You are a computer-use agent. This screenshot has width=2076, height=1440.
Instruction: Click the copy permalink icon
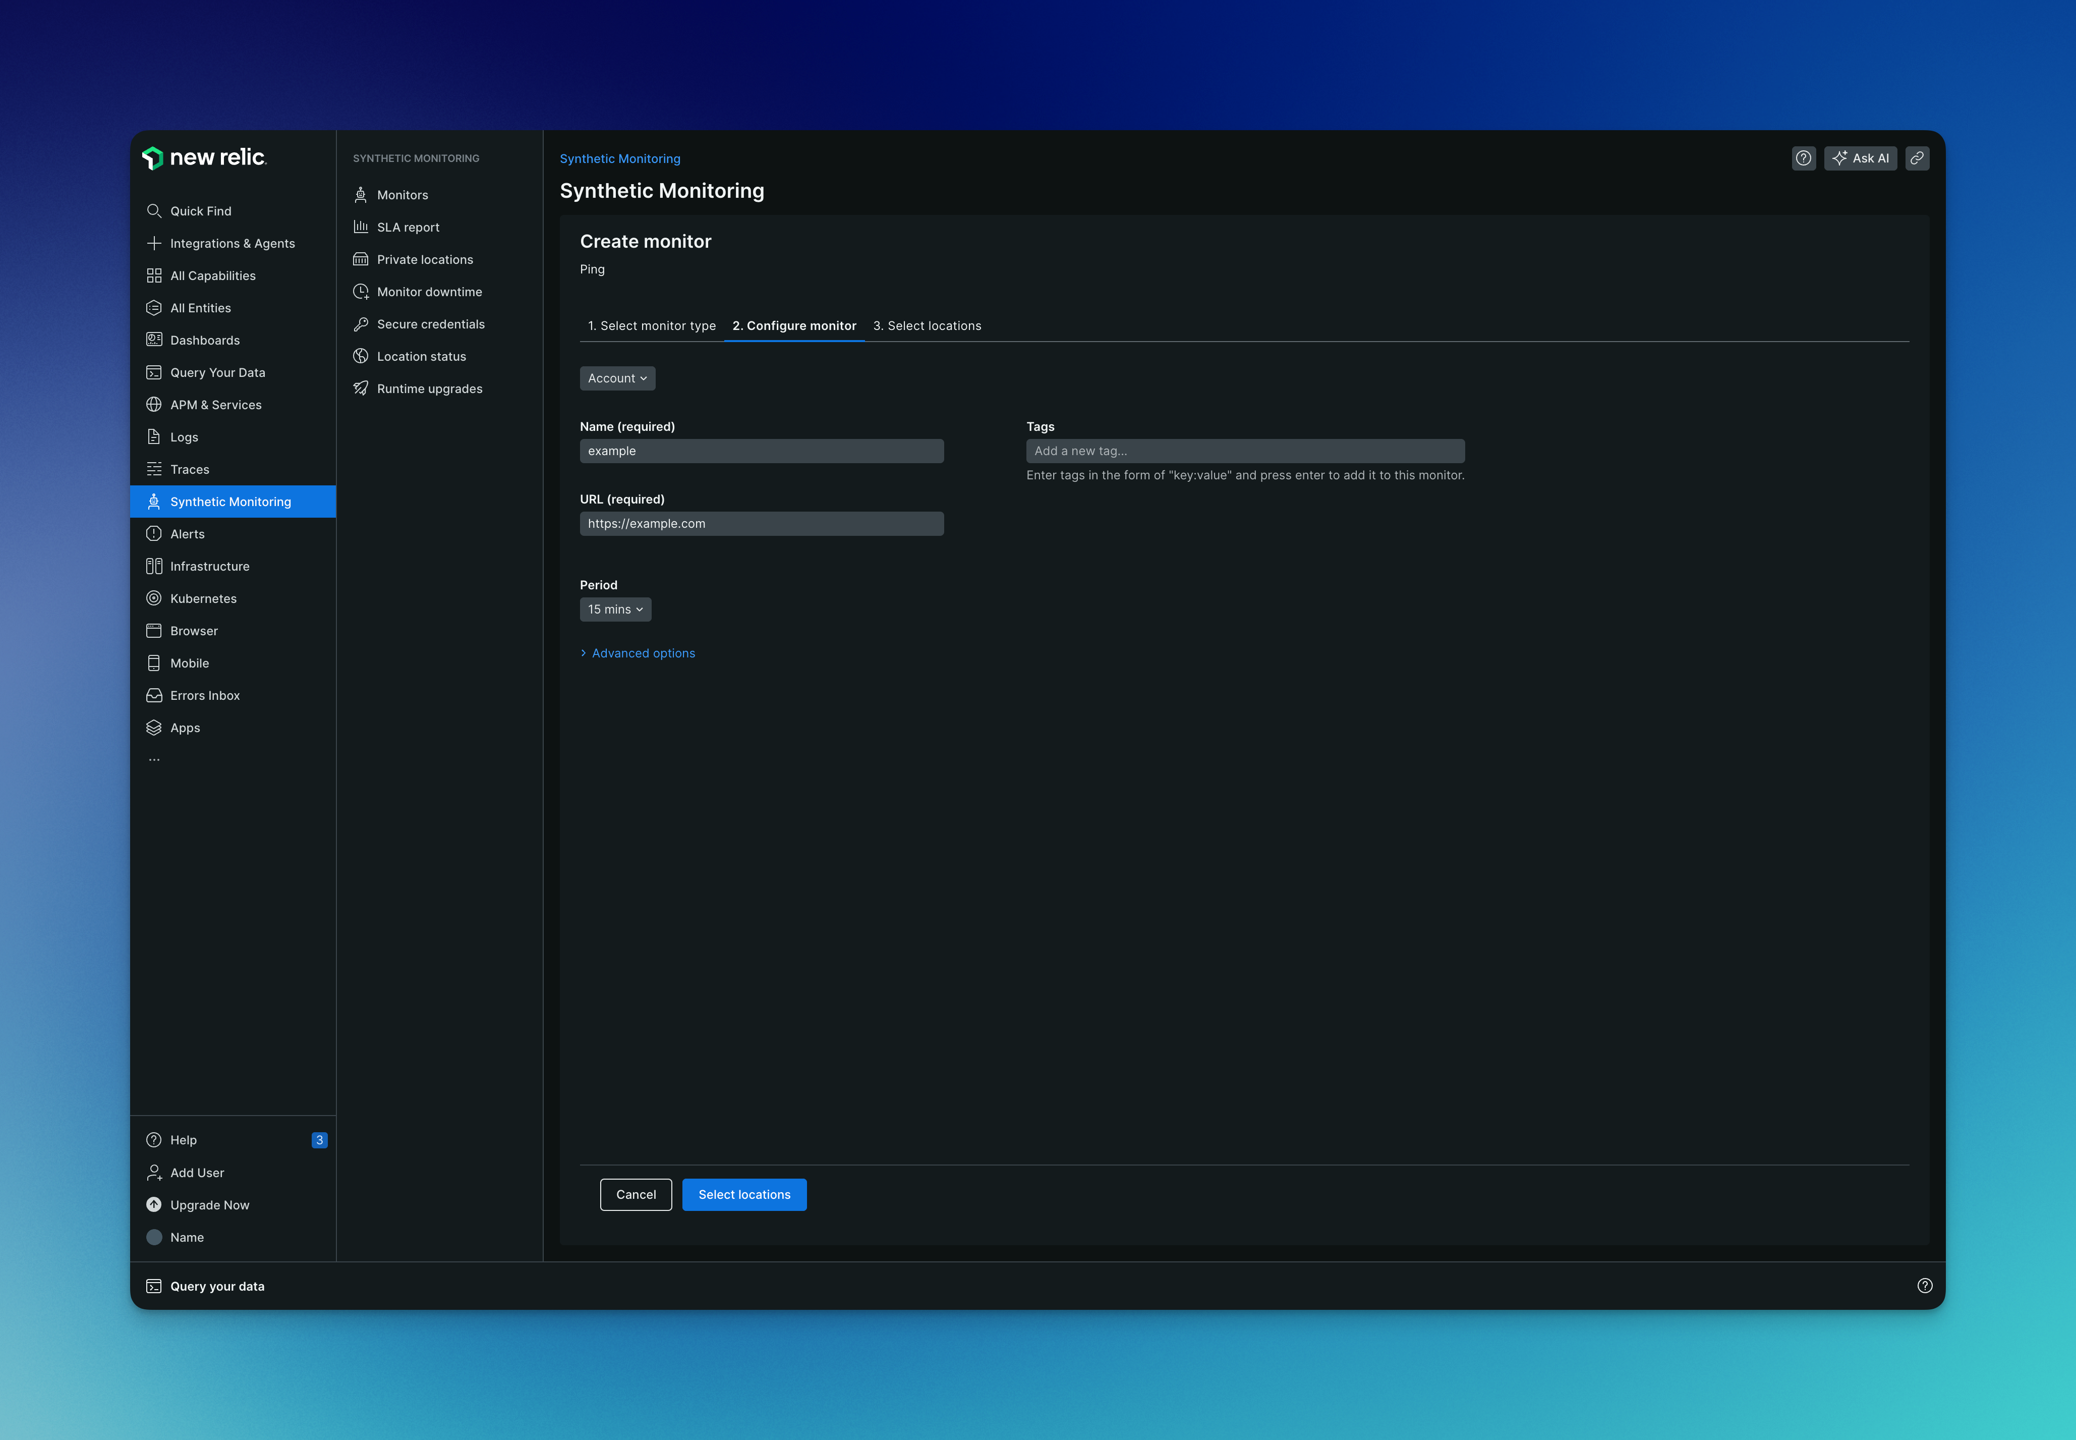1917,158
